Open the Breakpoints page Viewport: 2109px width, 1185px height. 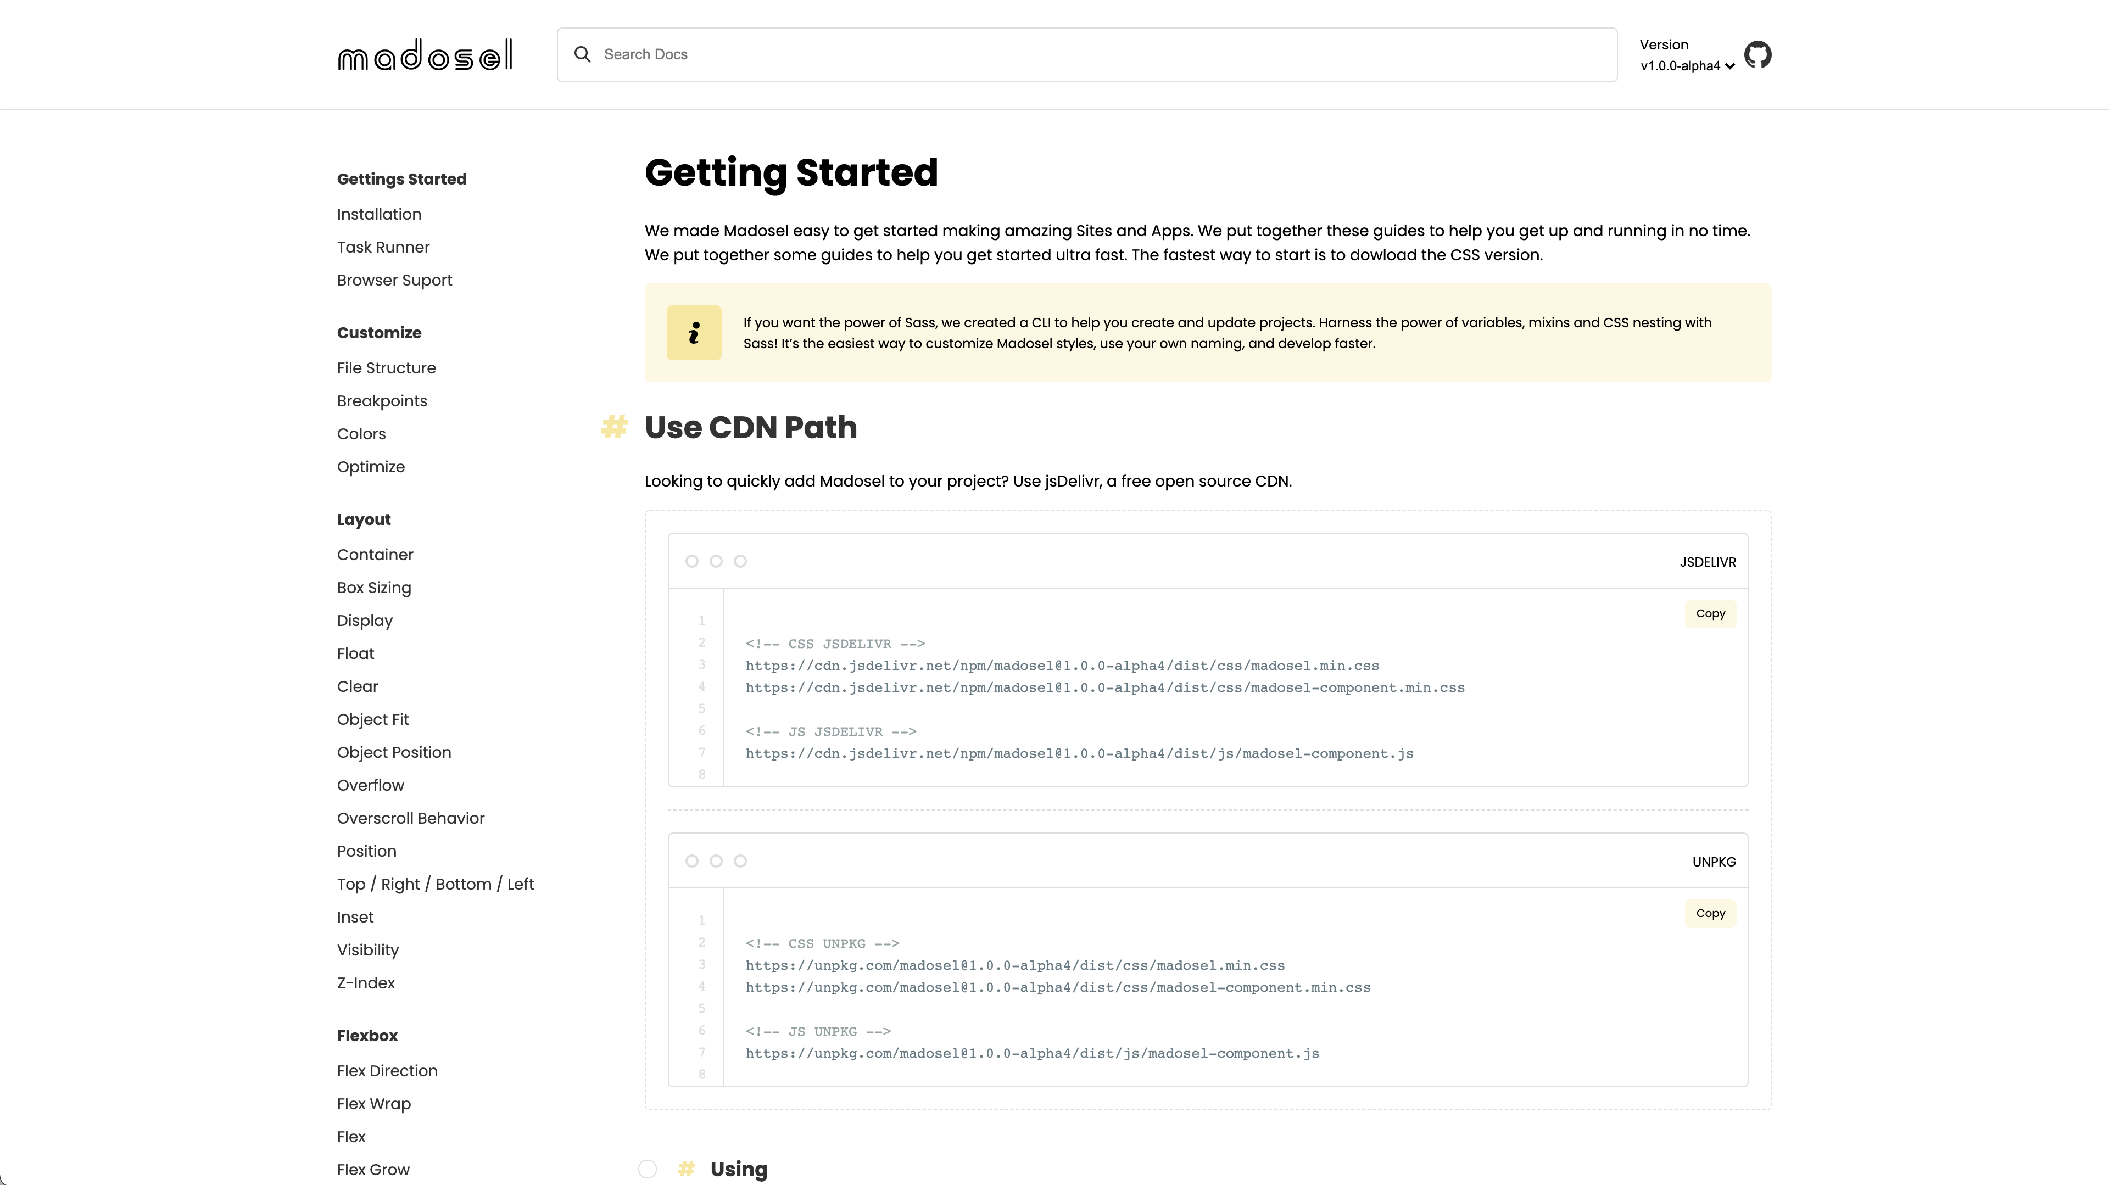coord(382,401)
